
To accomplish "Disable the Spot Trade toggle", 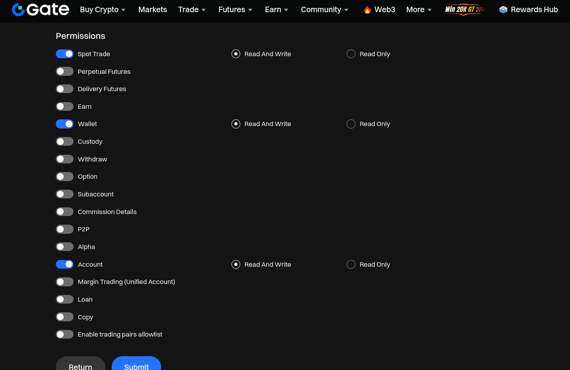I will [64, 54].
